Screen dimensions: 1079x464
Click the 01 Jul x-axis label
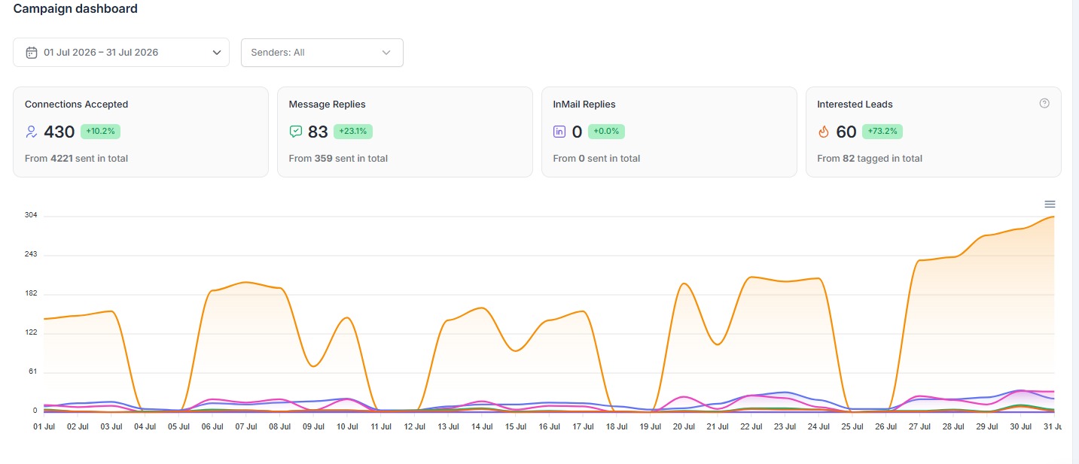tap(44, 426)
